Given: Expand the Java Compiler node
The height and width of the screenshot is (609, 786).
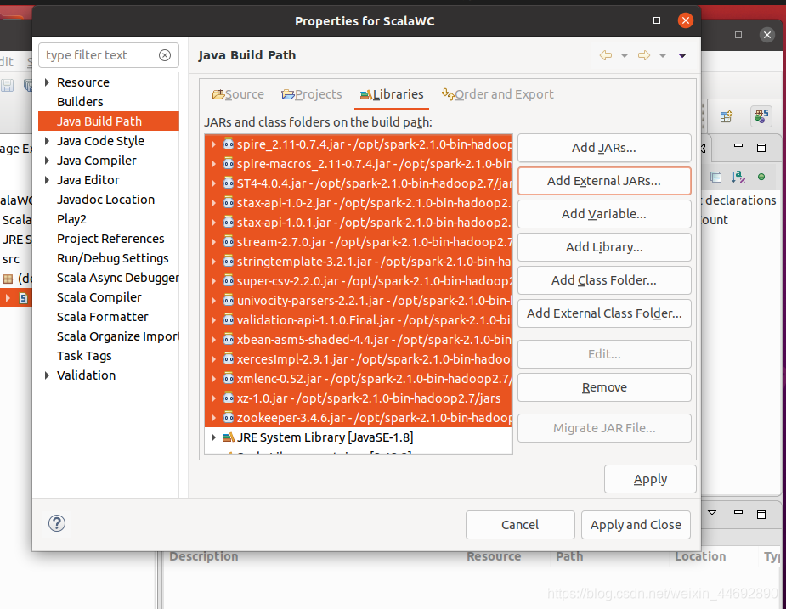Looking at the screenshot, I should coord(47,161).
